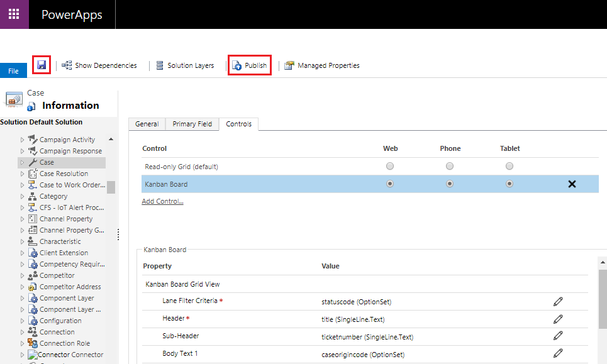Remove the Kanban Board control

click(x=572, y=184)
